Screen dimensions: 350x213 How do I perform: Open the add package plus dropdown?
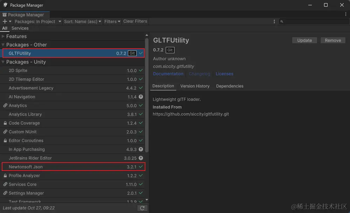7,21
